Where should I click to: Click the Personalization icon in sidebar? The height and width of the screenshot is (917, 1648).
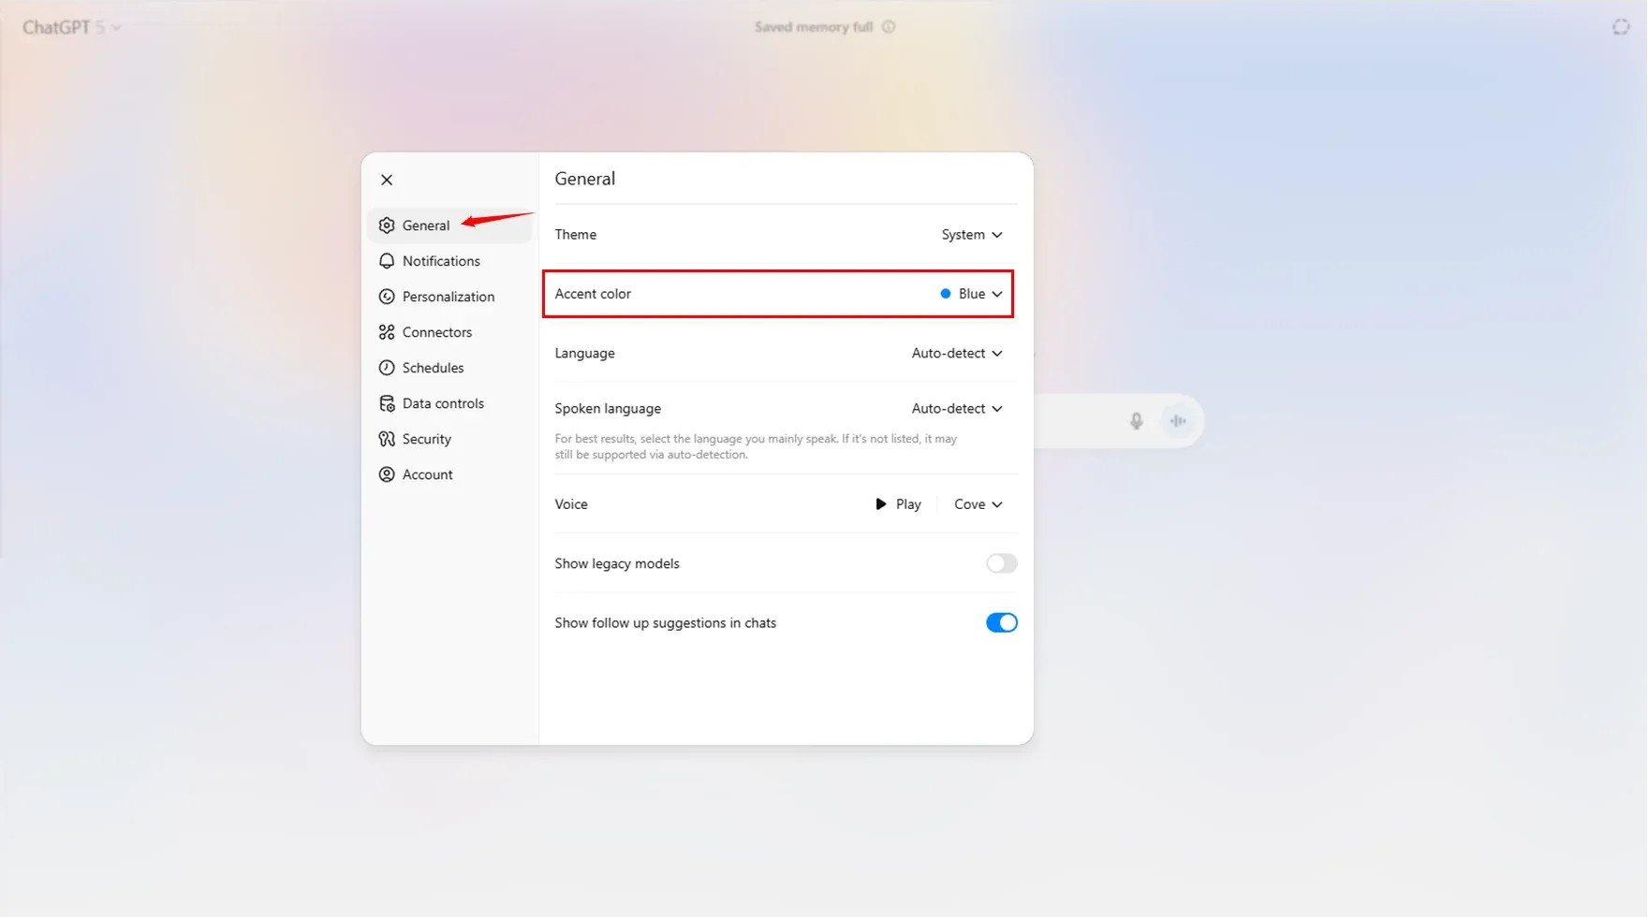(387, 297)
